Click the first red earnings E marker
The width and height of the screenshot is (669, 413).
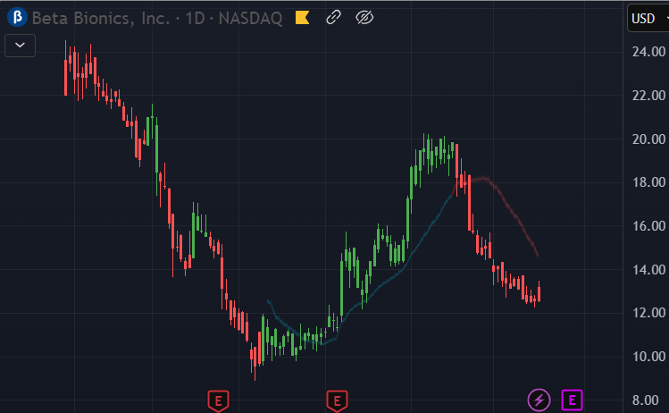coord(218,401)
